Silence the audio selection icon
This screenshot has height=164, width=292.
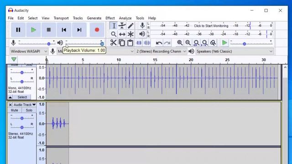point(147,43)
